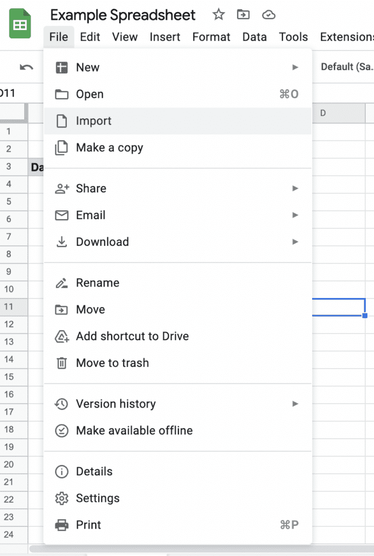Expand the Download submenu arrow

[295, 242]
